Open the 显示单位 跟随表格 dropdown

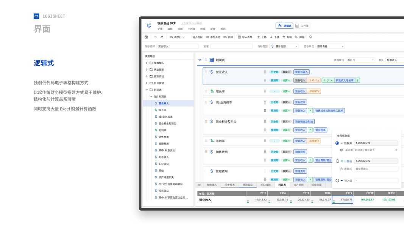330,46
